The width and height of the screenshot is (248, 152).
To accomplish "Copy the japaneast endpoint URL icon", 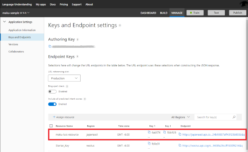I will [x=180, y=134].
